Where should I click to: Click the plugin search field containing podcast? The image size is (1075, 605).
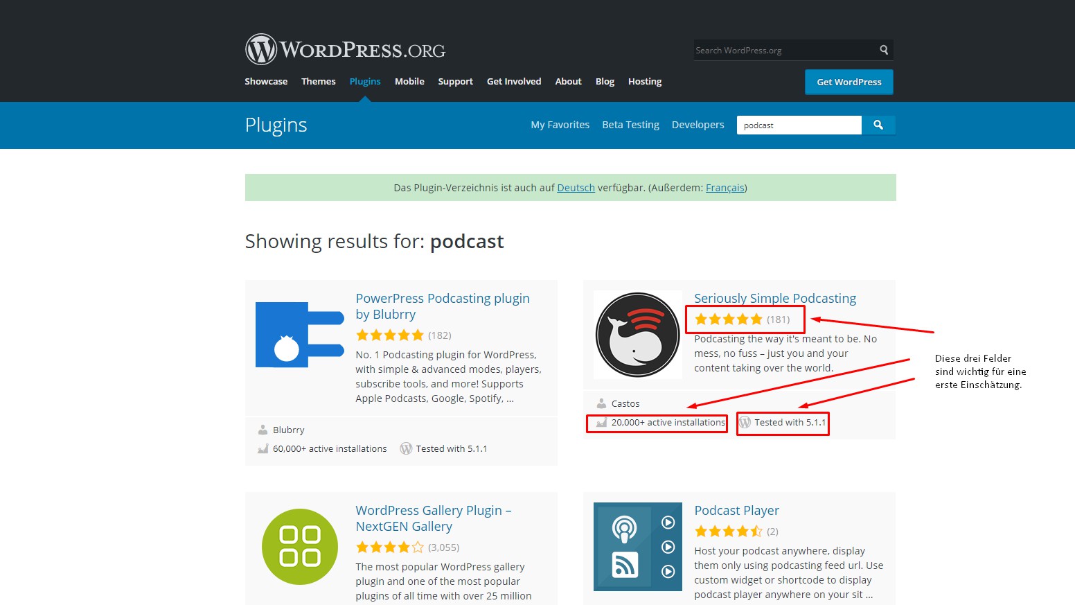coord(799,125)
